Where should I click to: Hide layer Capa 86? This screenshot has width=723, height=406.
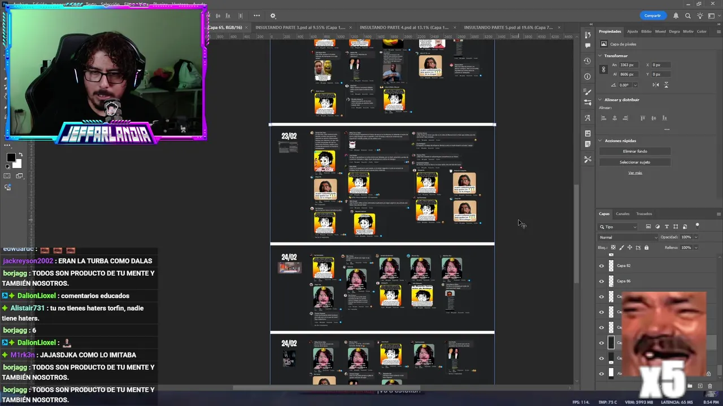coord(601,281)
